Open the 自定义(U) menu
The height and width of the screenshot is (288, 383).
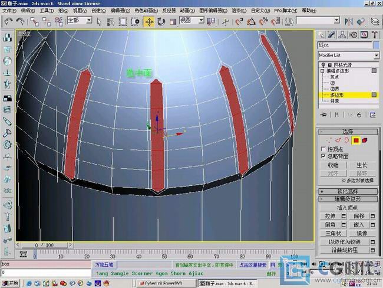[260, 11]
